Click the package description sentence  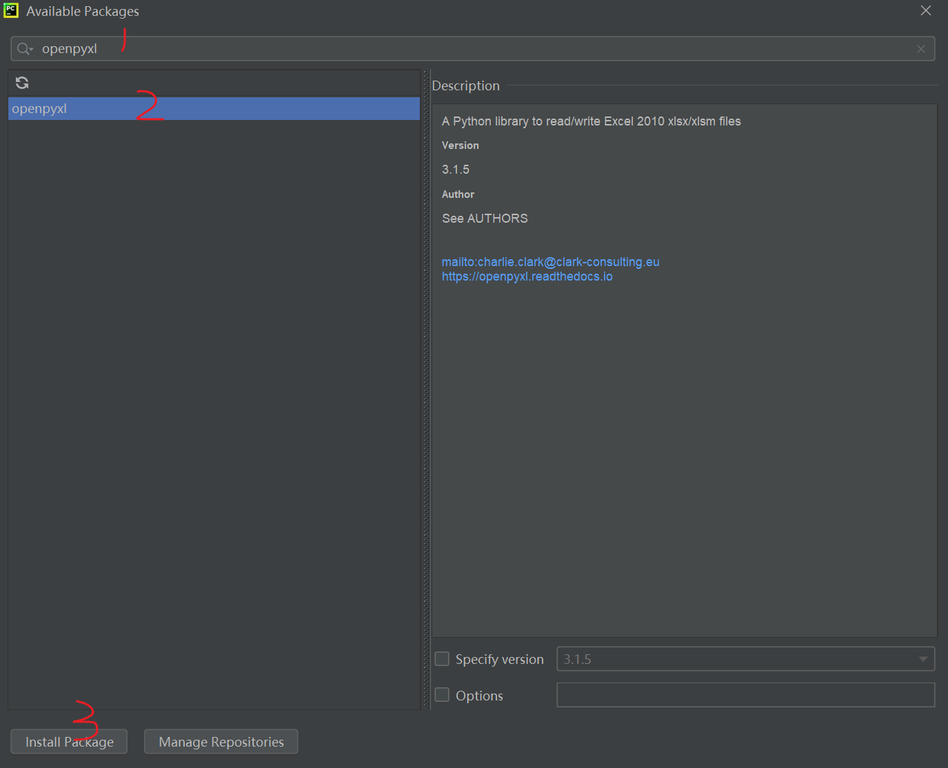(592, 121)
